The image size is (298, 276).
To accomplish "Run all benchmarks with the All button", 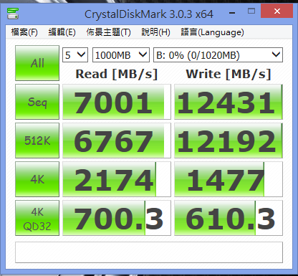I will point(37,63).
